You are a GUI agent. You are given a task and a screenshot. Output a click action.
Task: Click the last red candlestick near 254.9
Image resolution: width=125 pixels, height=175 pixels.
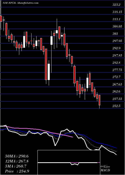[x=99, y=100]
